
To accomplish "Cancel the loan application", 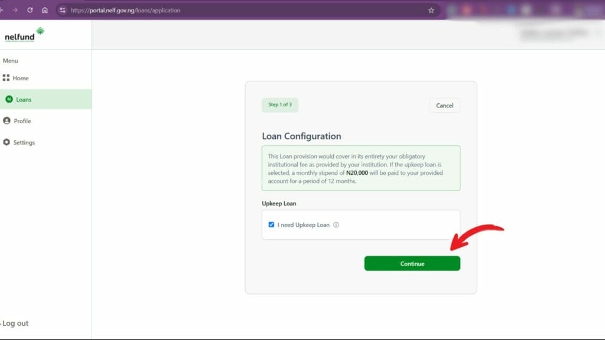I will pyautogui.click(x=444, y=105).
